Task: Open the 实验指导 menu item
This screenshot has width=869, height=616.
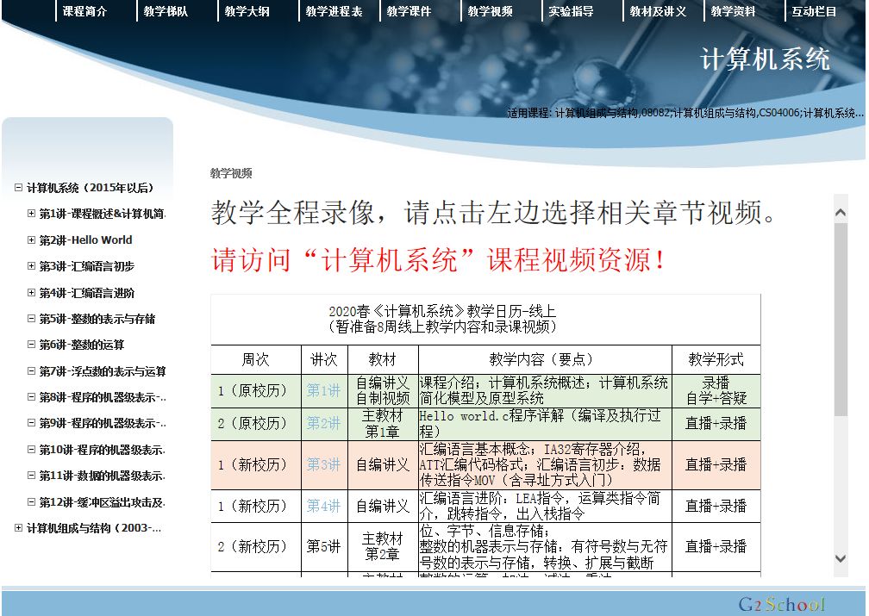Action: (x=571, y=11)
